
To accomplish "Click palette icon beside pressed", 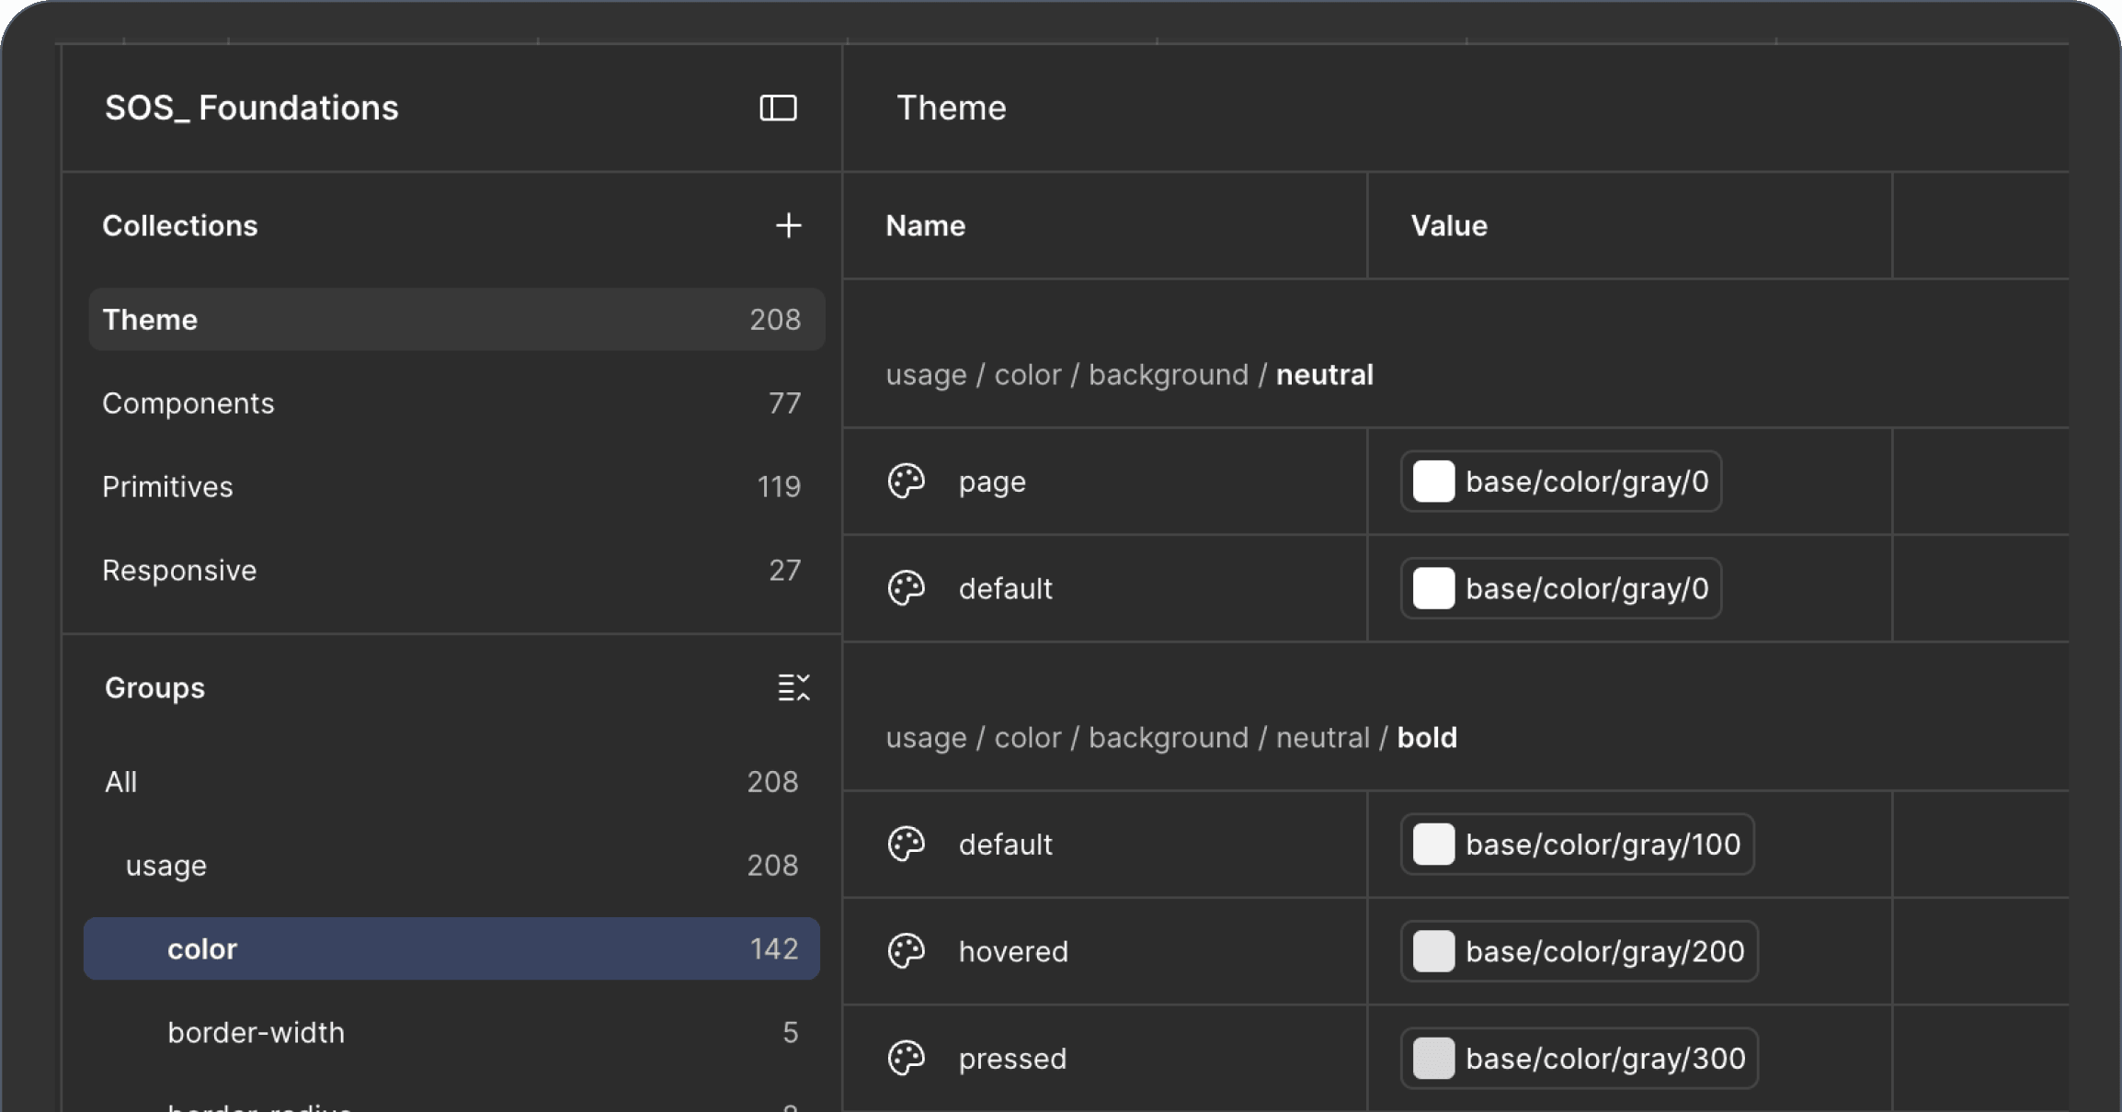I will pyautogui.click(x=906, y=1058).
